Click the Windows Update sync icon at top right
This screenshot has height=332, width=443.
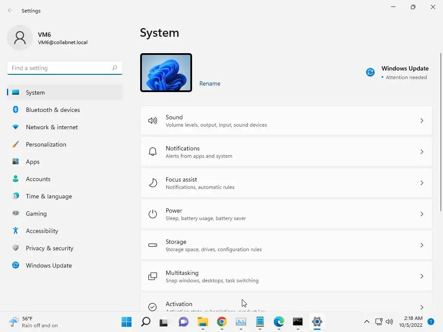[x=370, y=72]
